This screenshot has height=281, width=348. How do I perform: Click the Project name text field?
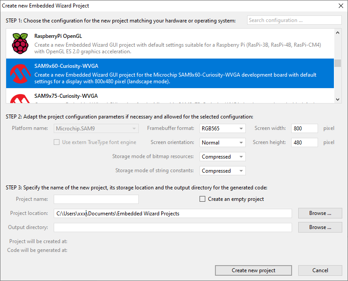[x=96, y=199]
